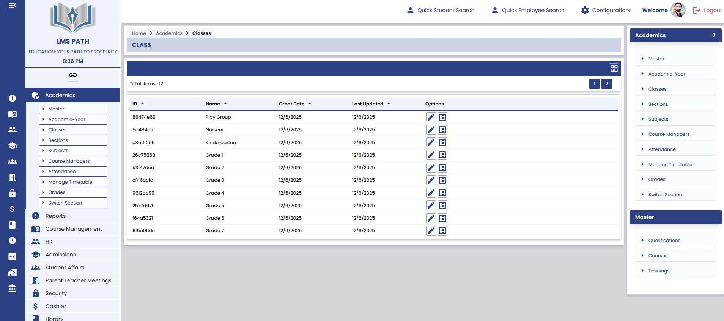Open details list for Grade 5
Screen dimensions: 724x321
click(x=442, y=205)
